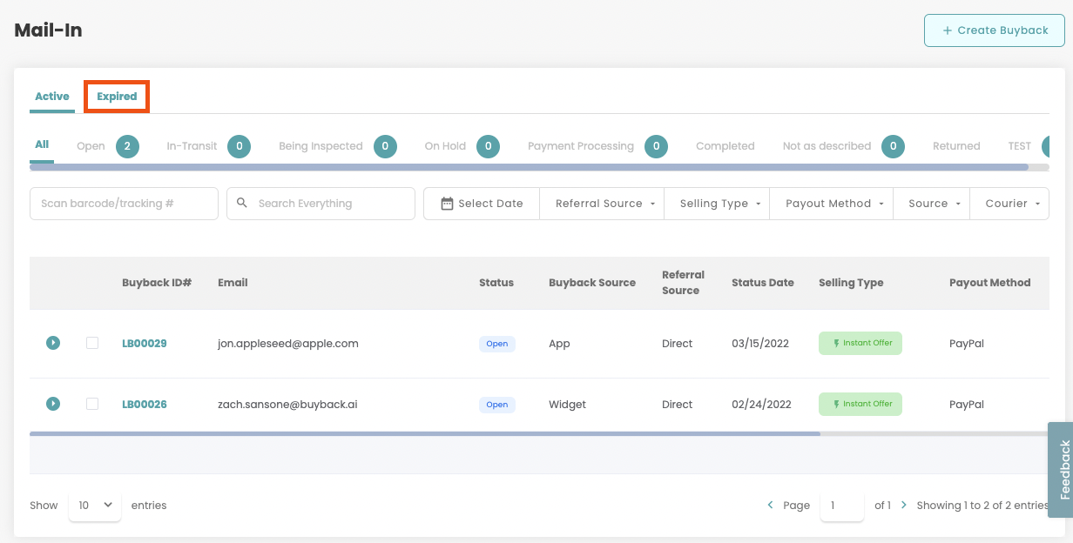Click Instant Offer badge for LB00026
1073x543 pixels.
(x=860, y=404)
